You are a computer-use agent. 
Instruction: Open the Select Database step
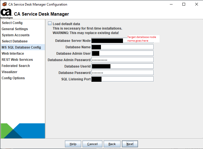pos(14,41)
